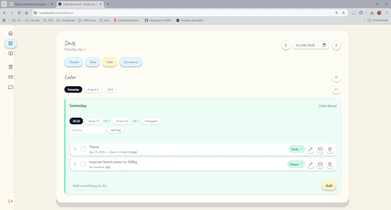The height and width of the screenshot is (210, 391).
Task: Select the 2026 list pill
Action: (x=110, y=90)
